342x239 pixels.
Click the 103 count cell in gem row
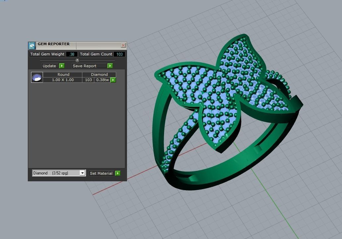88,80
